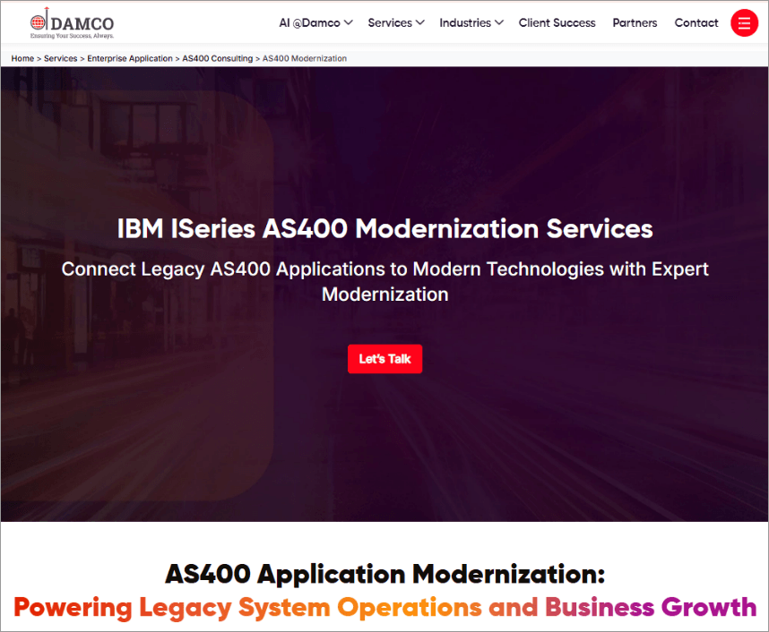
Task: Go to Client Success page
Action: 557,23
